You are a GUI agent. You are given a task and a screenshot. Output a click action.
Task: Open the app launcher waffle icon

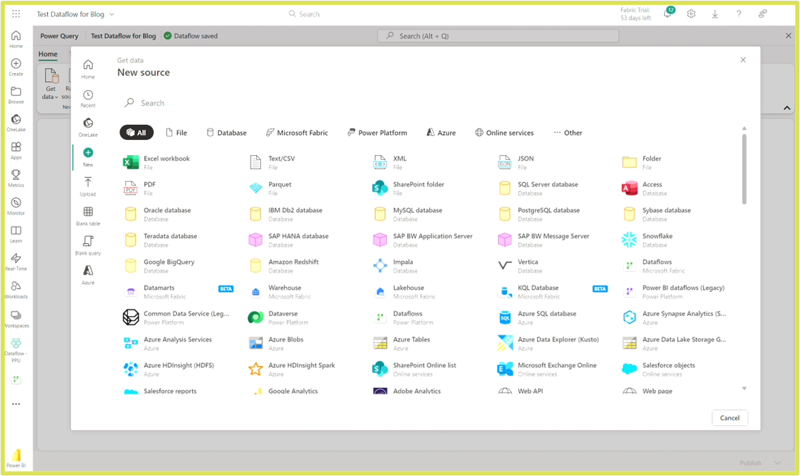click(16, 14)
